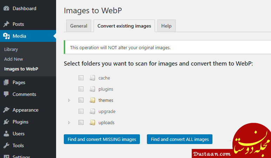Open Pages from the admin menu
This screenshot has height=158, width=271.
[28, 82]
